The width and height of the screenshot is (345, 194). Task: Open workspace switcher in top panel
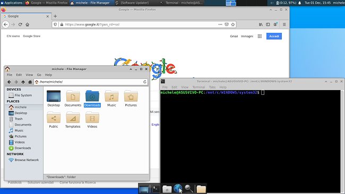pyautogui.click(x=231, y=3)
